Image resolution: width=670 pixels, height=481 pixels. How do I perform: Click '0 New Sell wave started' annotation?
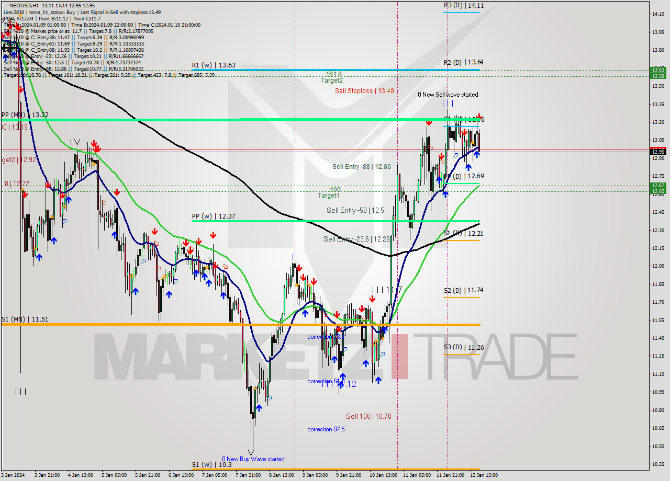(x=448, y=95)
